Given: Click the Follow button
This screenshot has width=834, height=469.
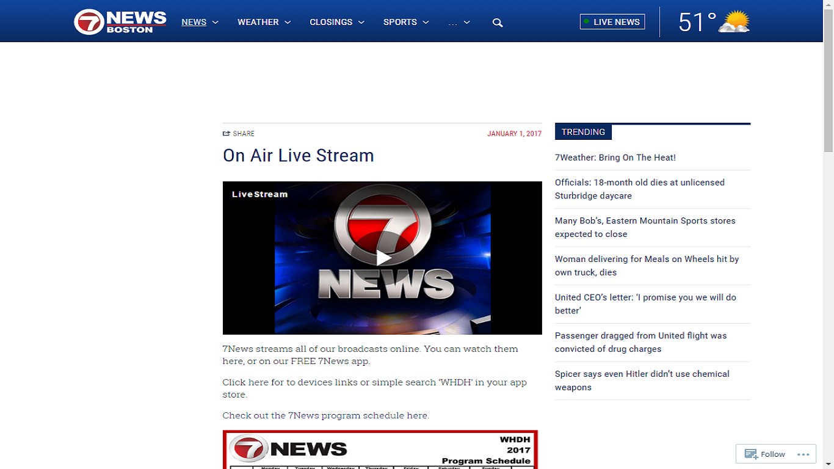Looking at the screenshot, I should click(765, 454).
